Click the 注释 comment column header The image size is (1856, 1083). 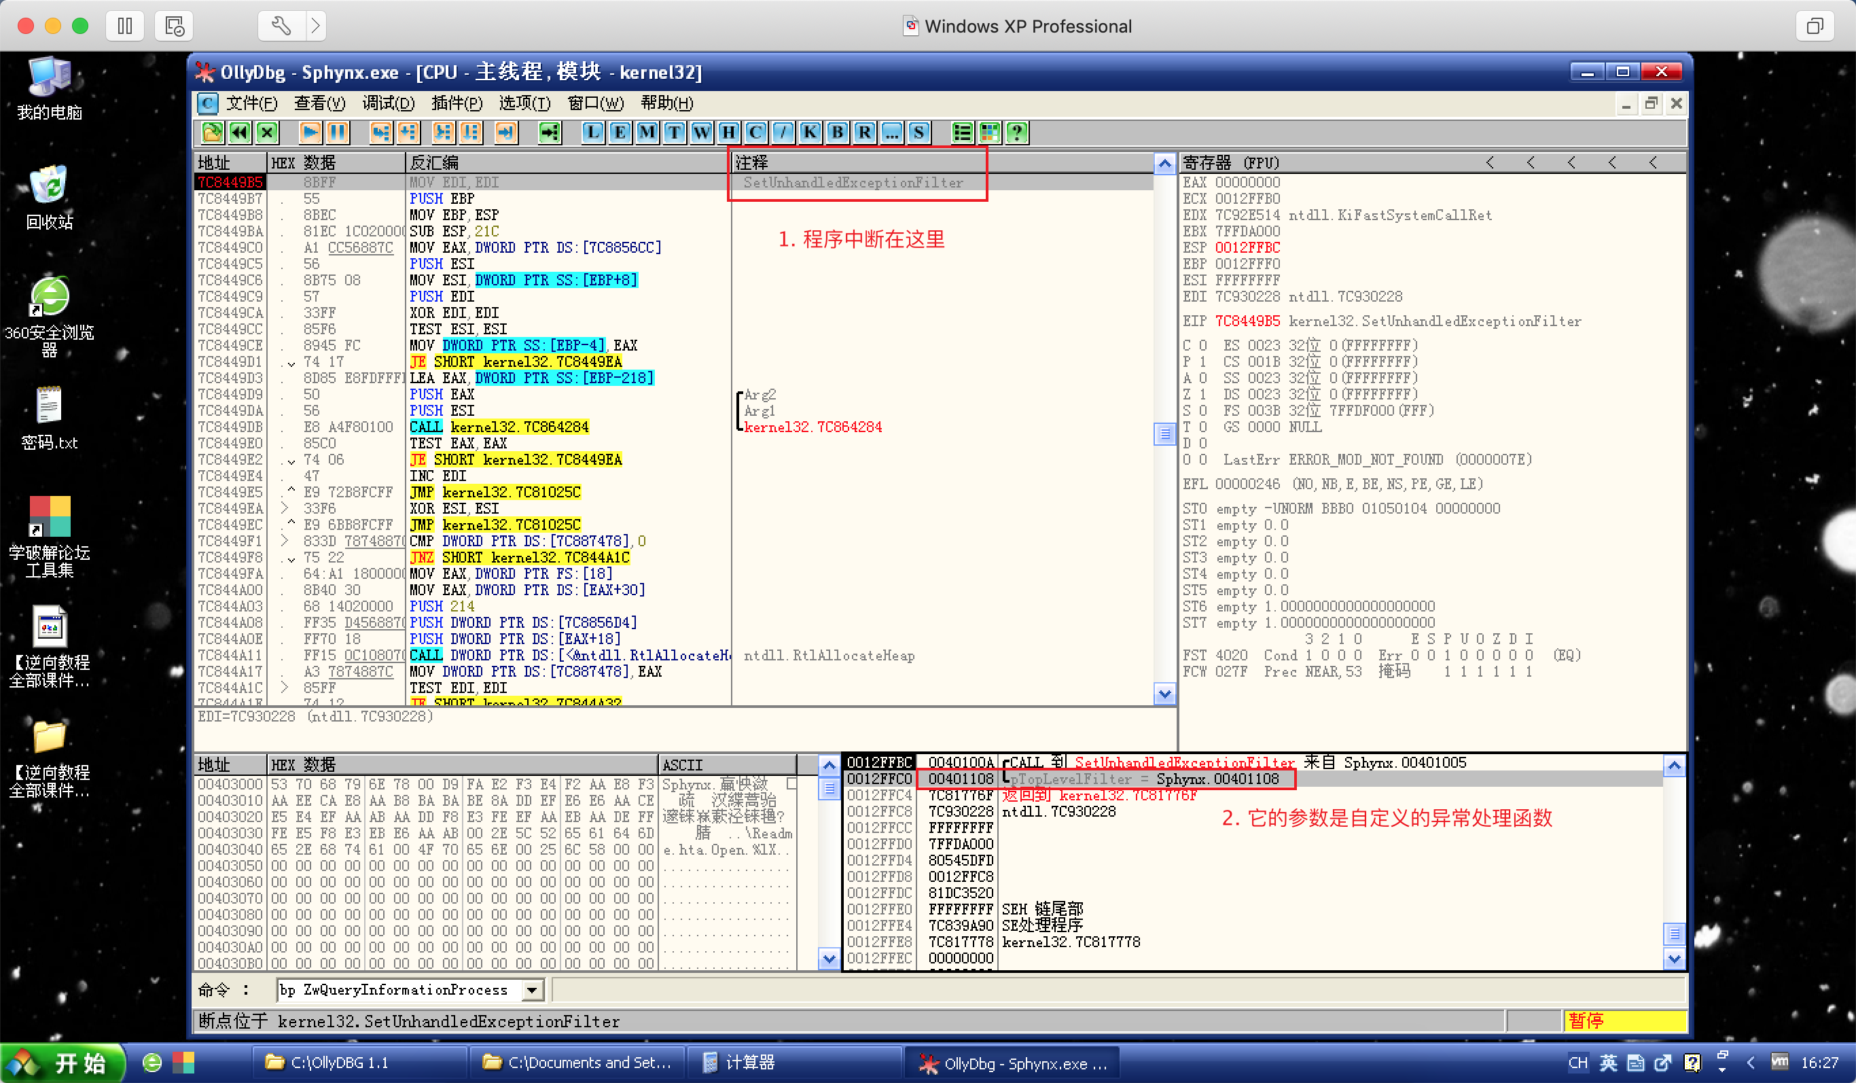pyautogui.click(x=751, y=163)
